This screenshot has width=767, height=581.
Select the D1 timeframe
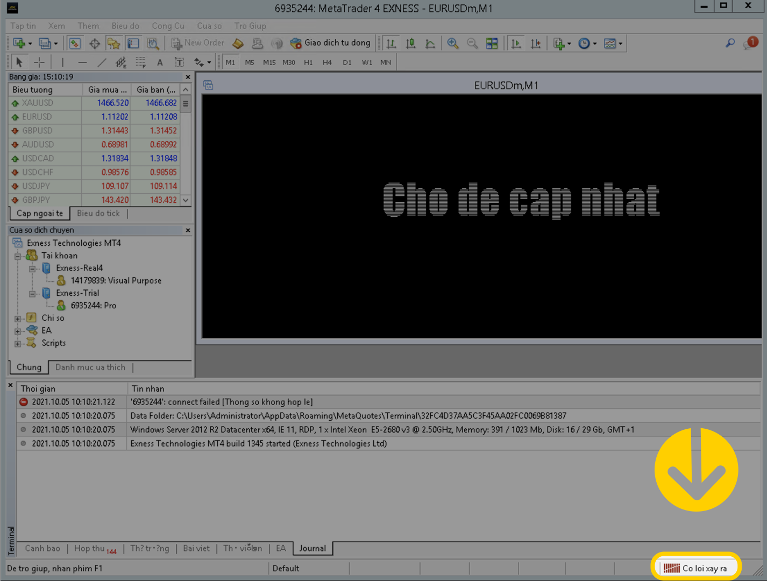tap(347, 62)
